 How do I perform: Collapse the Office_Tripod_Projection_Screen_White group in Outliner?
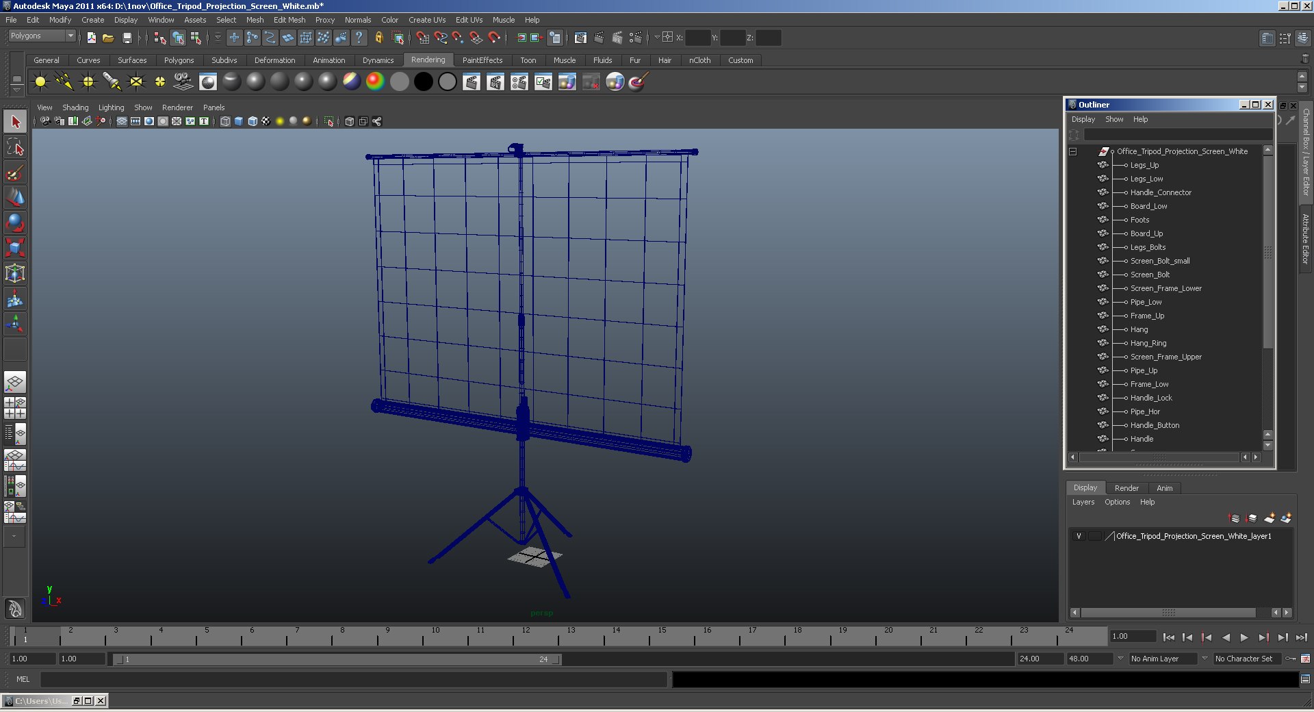[x=1073, y=151]
